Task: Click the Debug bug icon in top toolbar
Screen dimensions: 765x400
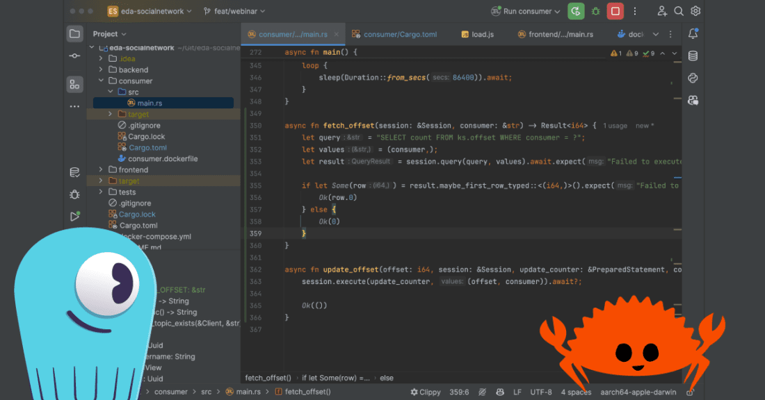Action: click(596, 11)
